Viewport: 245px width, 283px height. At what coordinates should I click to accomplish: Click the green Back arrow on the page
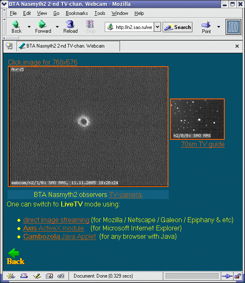click(14, 253)
